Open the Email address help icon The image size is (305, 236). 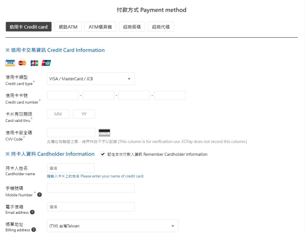[x=33, y=213]
